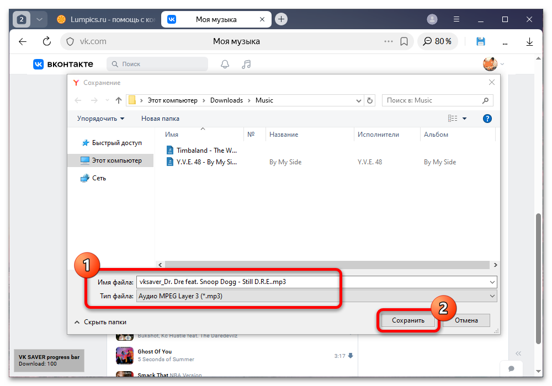Screen dimensions: 552x386
Task: Click the ВКонтакте logo
Action: 63,64
